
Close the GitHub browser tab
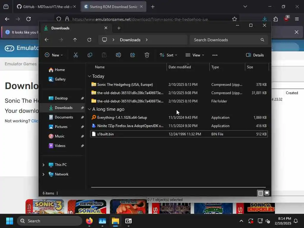(x=75, y=7)
